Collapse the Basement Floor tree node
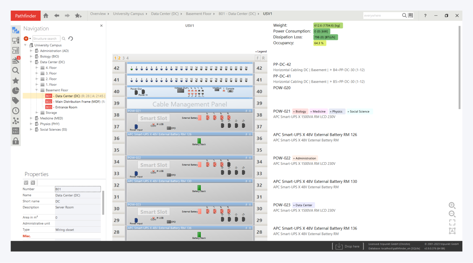 (37, 90)
